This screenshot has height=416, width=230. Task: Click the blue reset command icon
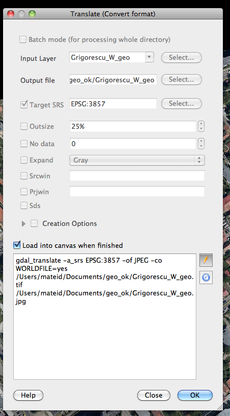(206, 278)
